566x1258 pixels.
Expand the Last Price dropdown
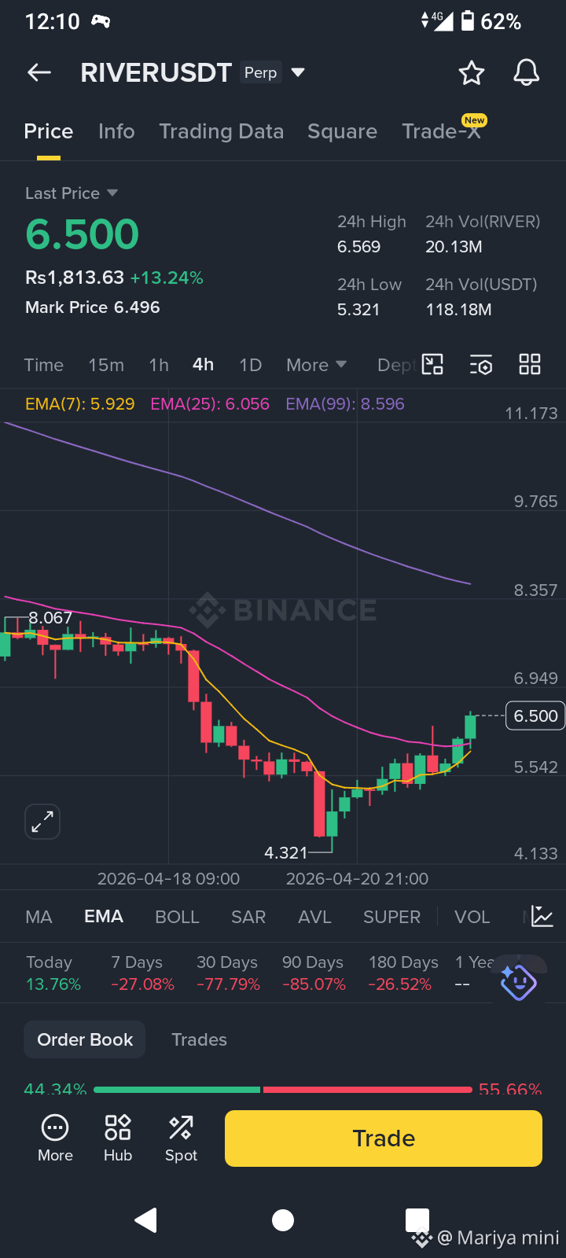pos(72,193)
